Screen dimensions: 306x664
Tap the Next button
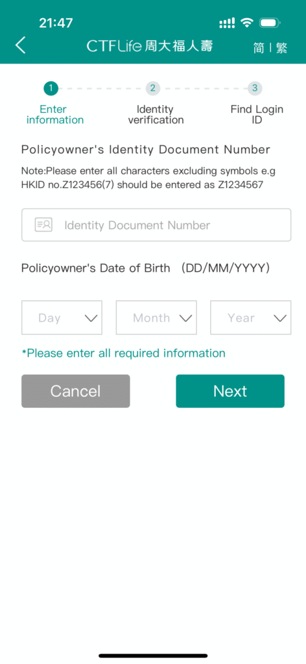coord(230,391)
